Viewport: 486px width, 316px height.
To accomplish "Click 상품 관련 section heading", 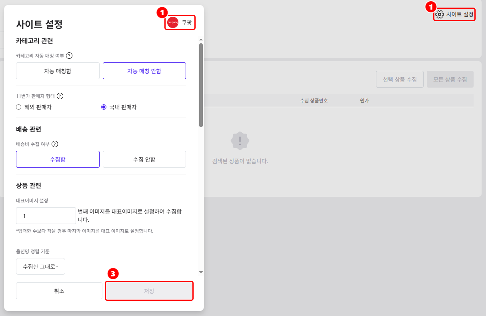I will click(x=28, y=186).
